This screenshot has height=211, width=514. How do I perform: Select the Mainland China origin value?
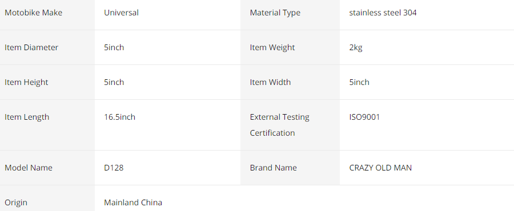click(x=133, y=202)
